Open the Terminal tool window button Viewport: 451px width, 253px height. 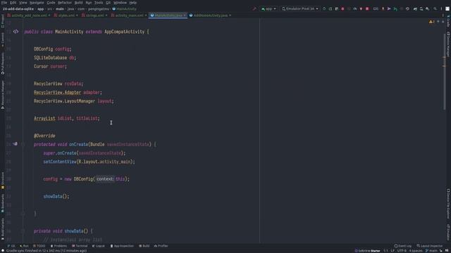coord(80,246)
